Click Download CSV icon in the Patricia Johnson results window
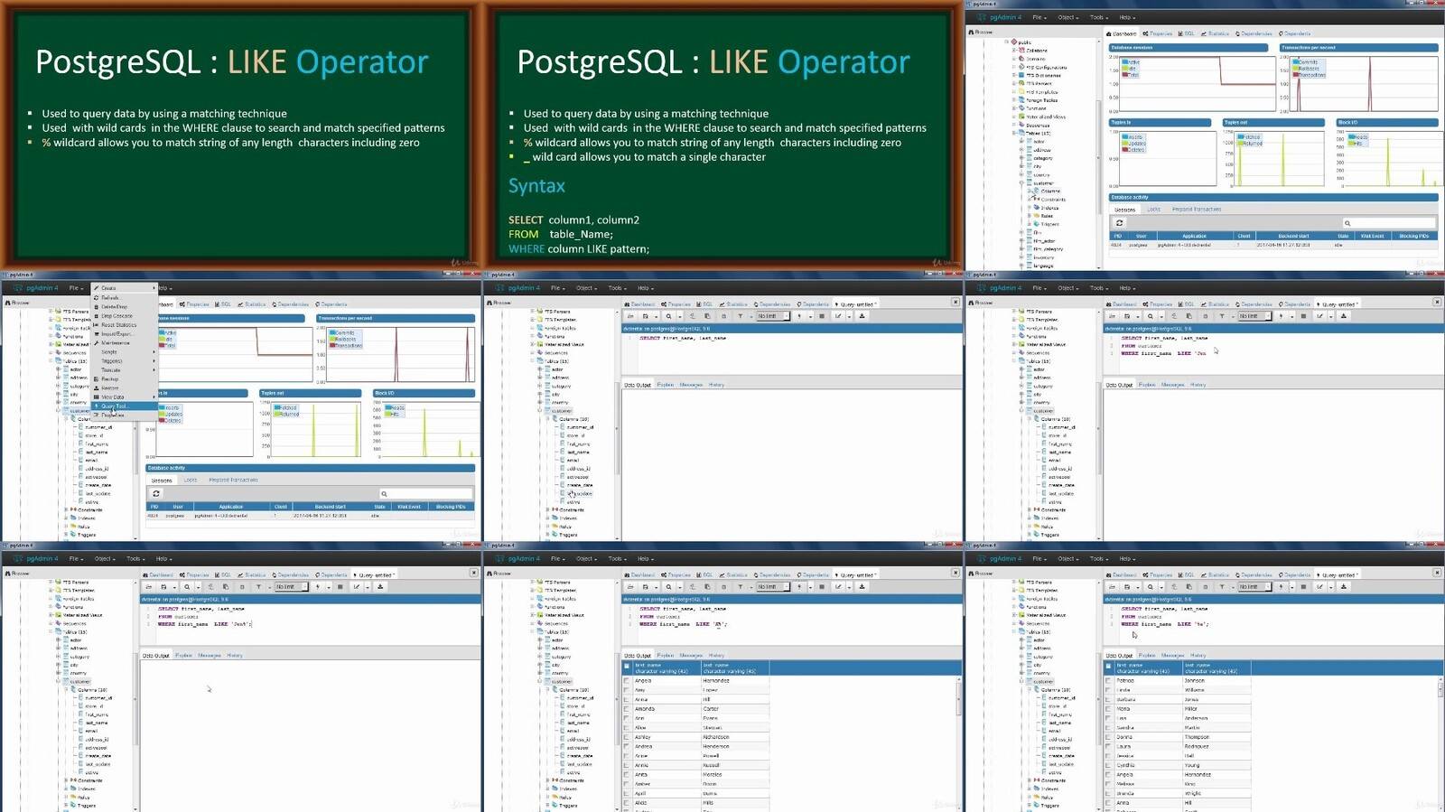 1344,587
